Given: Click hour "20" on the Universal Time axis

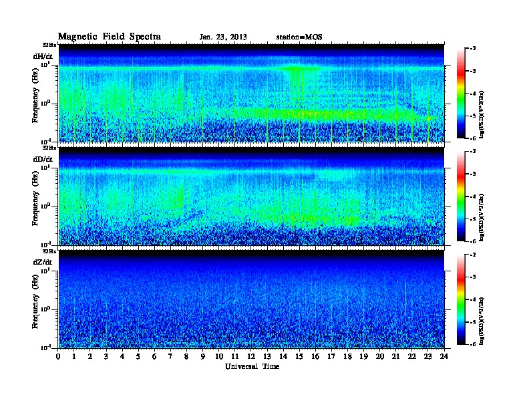Looking at the screenshot, I should coord(380,356).
